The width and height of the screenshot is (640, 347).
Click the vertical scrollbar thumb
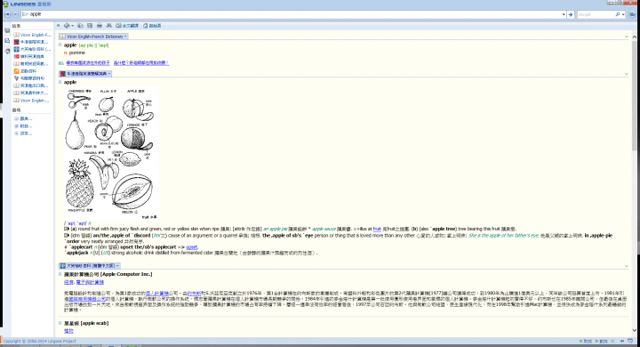635,94
